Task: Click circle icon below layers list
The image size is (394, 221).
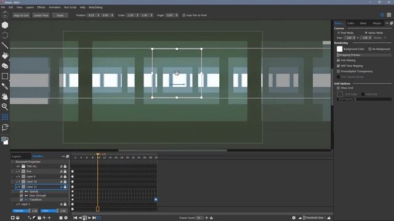Action: pos(18,218)
